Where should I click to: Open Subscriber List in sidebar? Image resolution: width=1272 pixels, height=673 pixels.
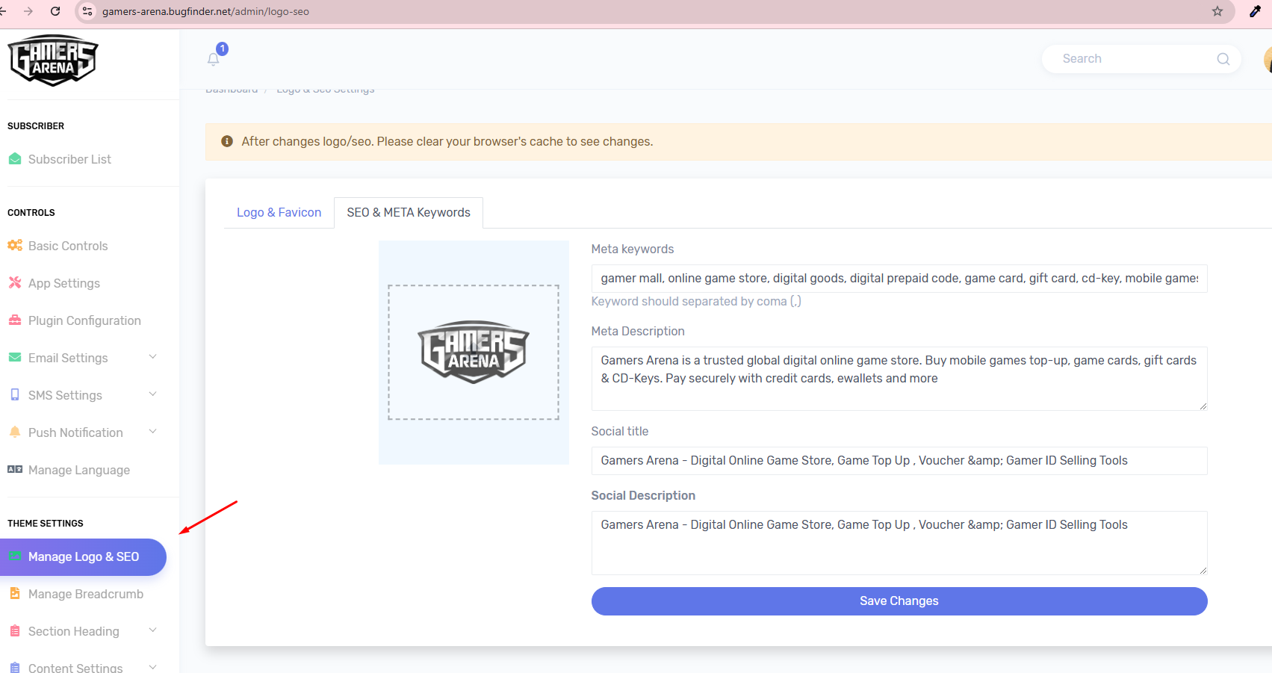pyautogui.click(x=69, y=159)
